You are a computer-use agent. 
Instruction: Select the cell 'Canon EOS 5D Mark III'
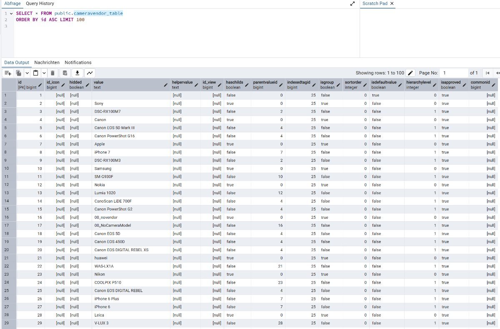pos(131,128)
